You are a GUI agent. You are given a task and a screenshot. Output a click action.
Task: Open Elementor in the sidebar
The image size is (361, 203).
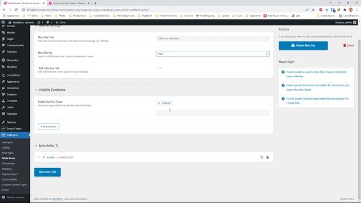click(12, 60)
